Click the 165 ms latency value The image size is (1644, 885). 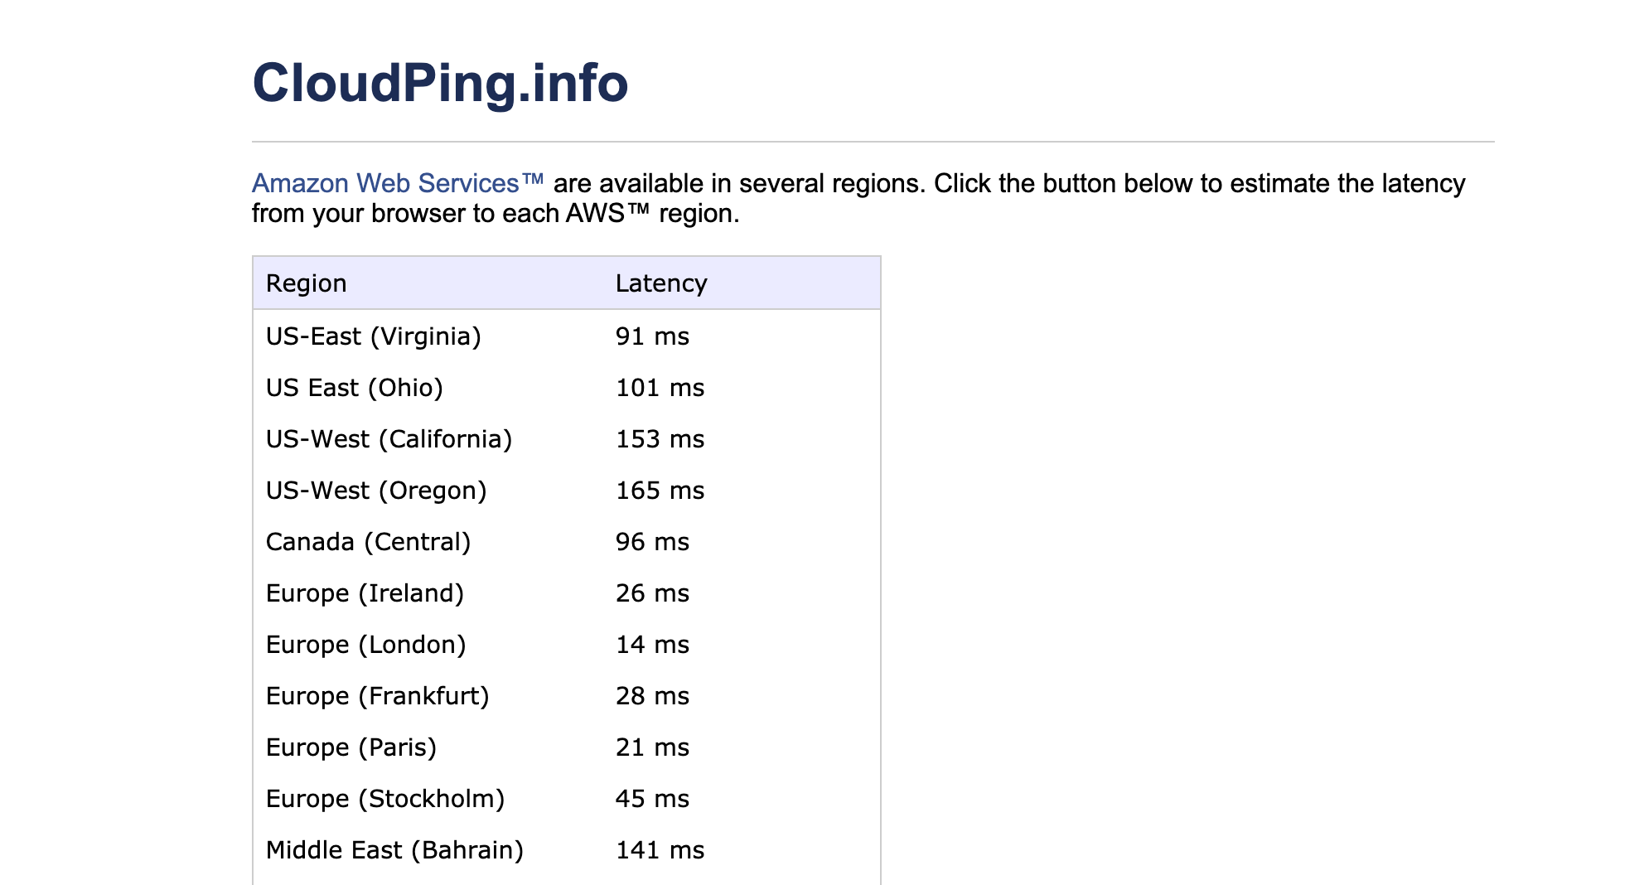coord(660,490)
